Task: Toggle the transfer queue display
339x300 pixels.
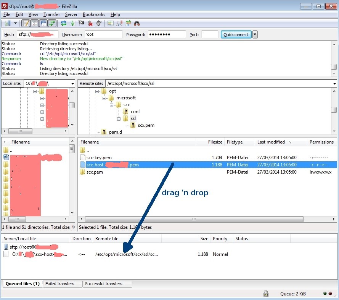Action: point(52,23)
